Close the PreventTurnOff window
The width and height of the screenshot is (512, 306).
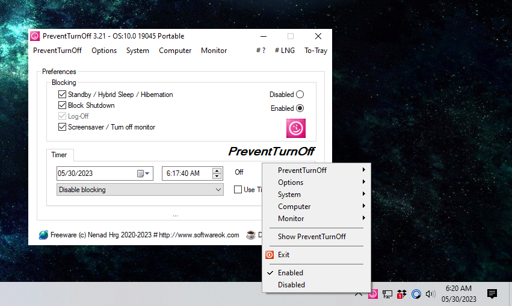pos(318,36)
